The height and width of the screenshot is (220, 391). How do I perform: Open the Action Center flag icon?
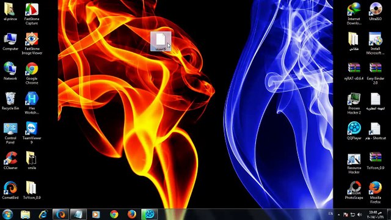346,215
